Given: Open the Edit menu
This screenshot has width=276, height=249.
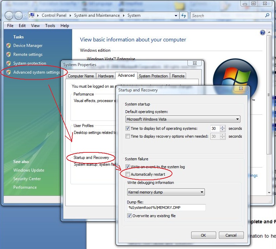Looking at the screenshot, I should click(22, 26).
